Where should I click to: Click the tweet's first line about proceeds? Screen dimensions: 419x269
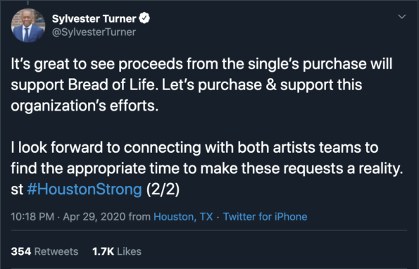pos(201,64)
